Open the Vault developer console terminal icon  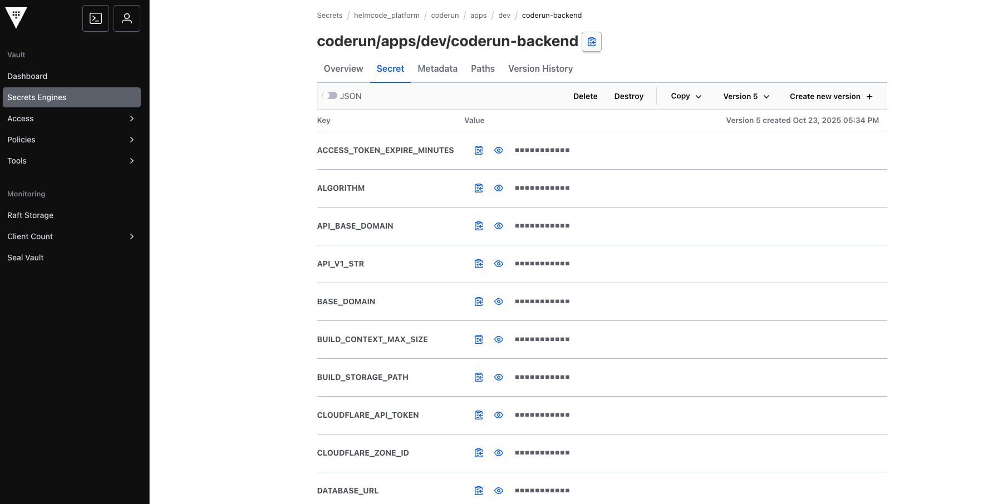[95, 18]
